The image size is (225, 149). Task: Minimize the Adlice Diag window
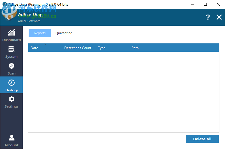[x=193, y=4]
